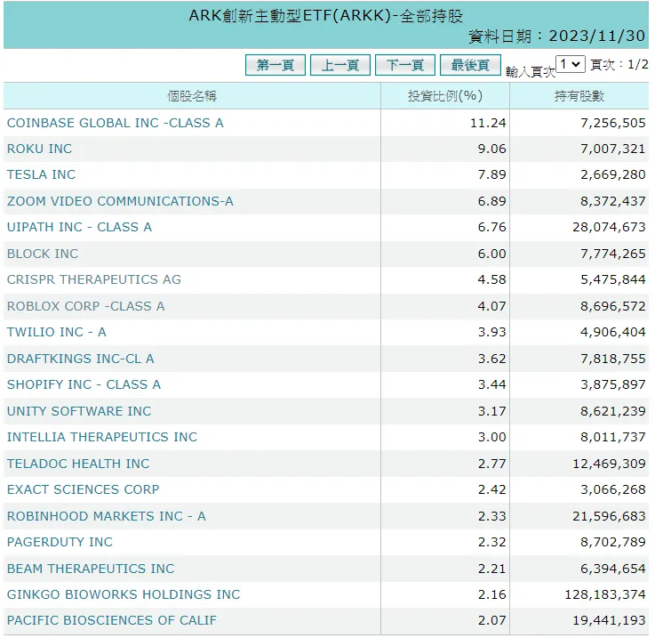Screen dimensions: 655x638
Task: Select Robinhood shares 21,596,683
Action: 609,516
